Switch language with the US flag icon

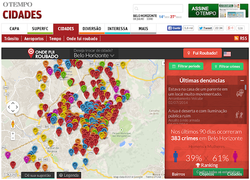click(227, 54)
